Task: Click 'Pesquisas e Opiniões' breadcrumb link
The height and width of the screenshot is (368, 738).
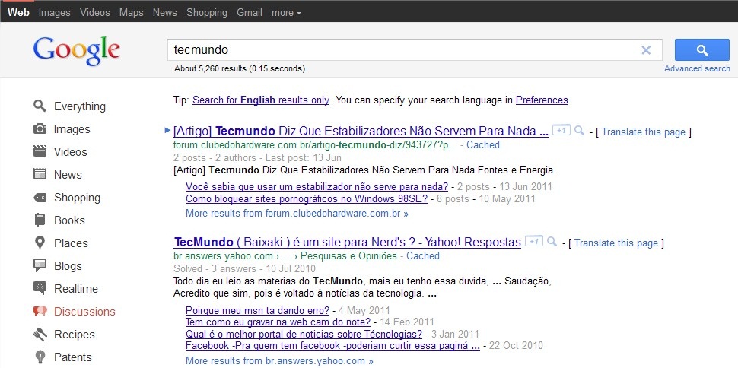Action: pos(348,256)
